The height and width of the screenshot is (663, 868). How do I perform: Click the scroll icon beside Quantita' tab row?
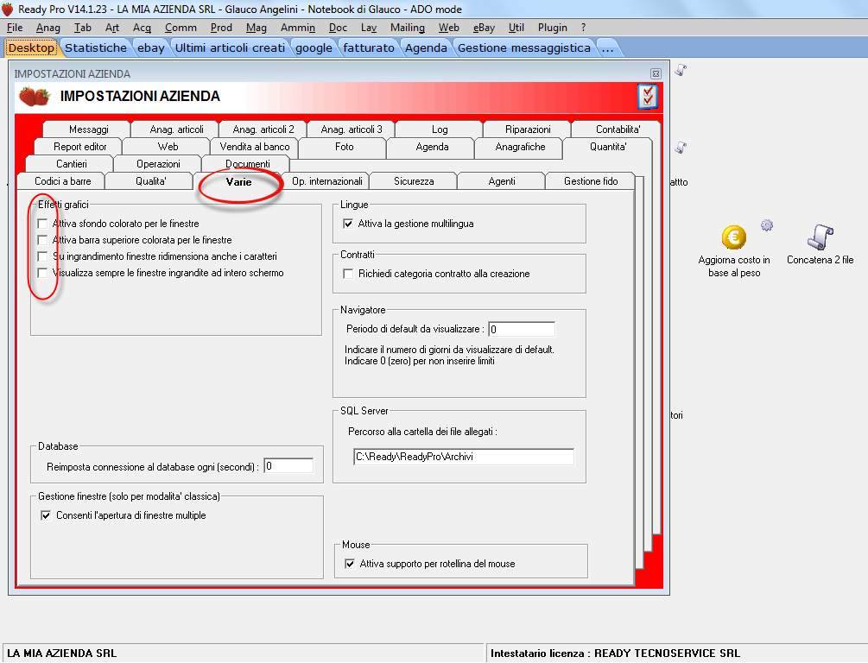[x=681, y=148]
